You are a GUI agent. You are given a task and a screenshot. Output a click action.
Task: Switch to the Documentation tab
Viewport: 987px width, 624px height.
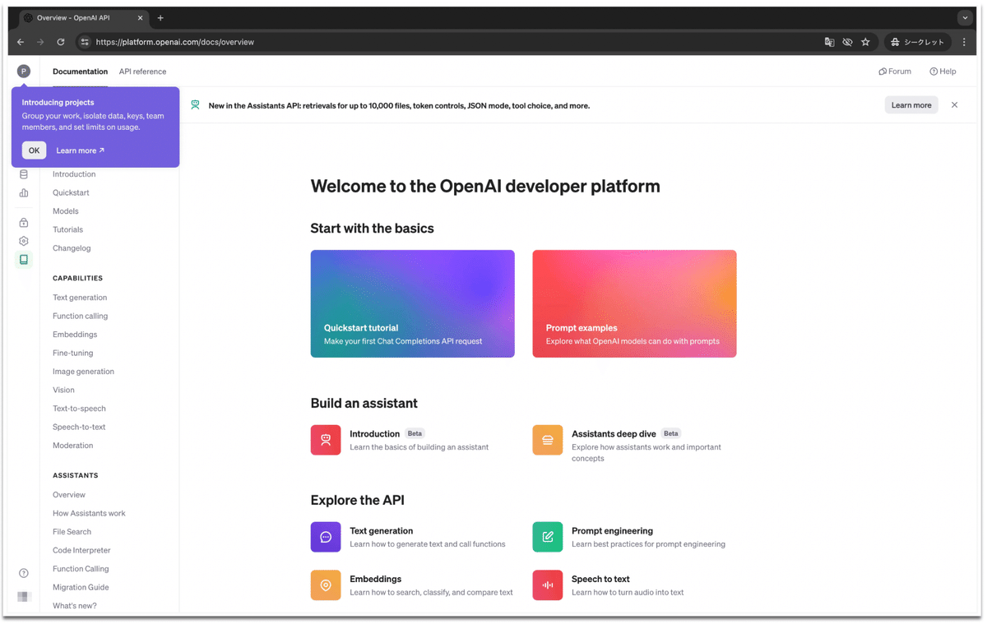click(x=80, y=72)
